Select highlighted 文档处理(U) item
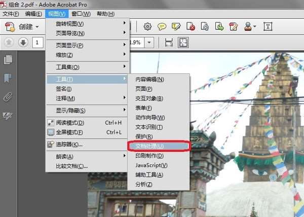Image resolution: width=304 pixels, height=217 pixels. pos(159,146)
